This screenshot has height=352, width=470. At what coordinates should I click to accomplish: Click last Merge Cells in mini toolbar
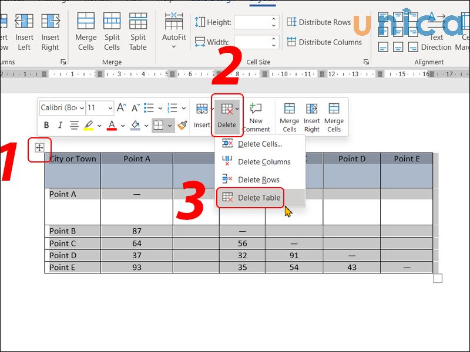[x=334, y=117]
